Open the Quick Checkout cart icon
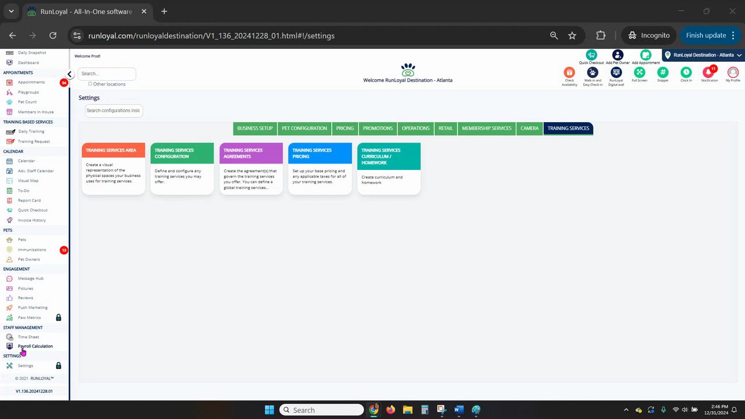The height and width of the screenshot is (419, 745). (x=591, y=55)
